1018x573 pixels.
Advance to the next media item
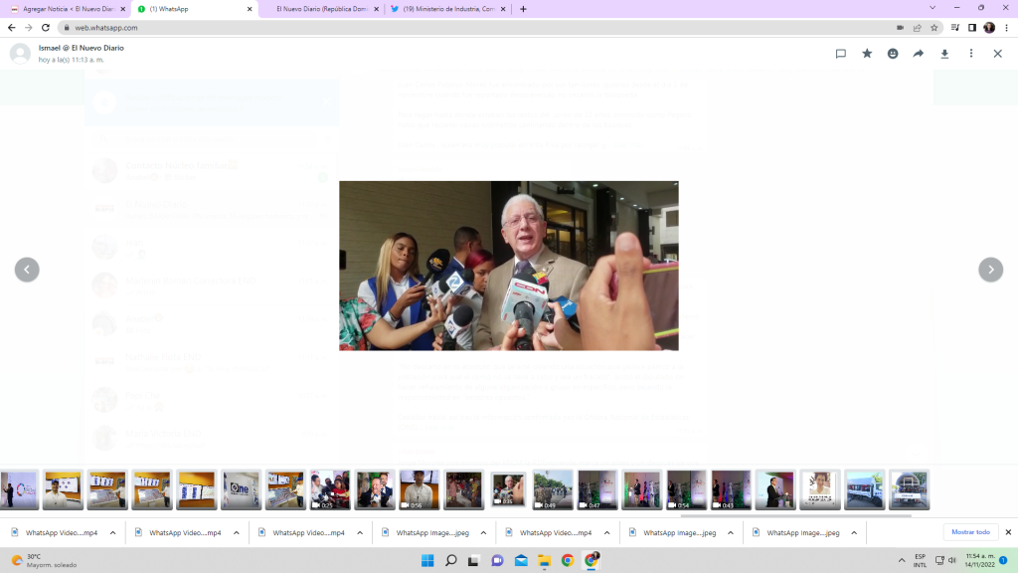(x=990, y=270)
